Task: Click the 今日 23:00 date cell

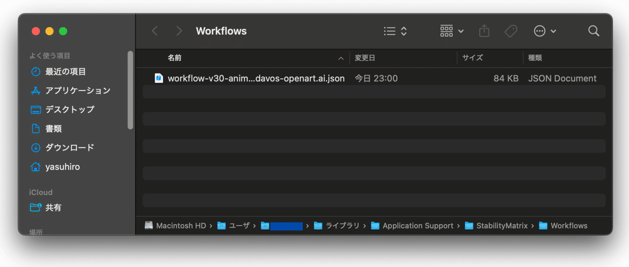Action: (376, 78)
